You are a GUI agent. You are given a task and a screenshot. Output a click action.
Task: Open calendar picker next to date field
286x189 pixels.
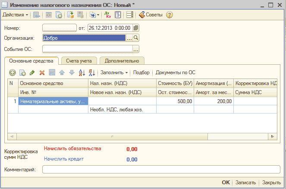pyautogui.click(x=136, y=28)
